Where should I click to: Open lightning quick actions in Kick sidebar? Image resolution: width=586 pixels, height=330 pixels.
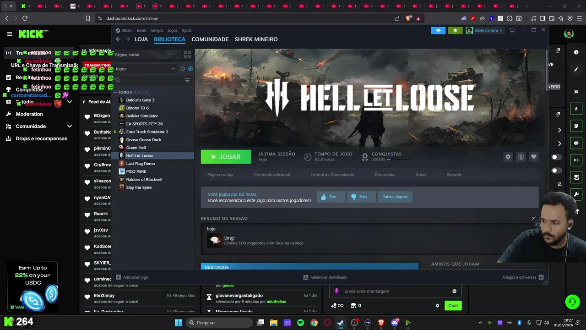[576, 109]
